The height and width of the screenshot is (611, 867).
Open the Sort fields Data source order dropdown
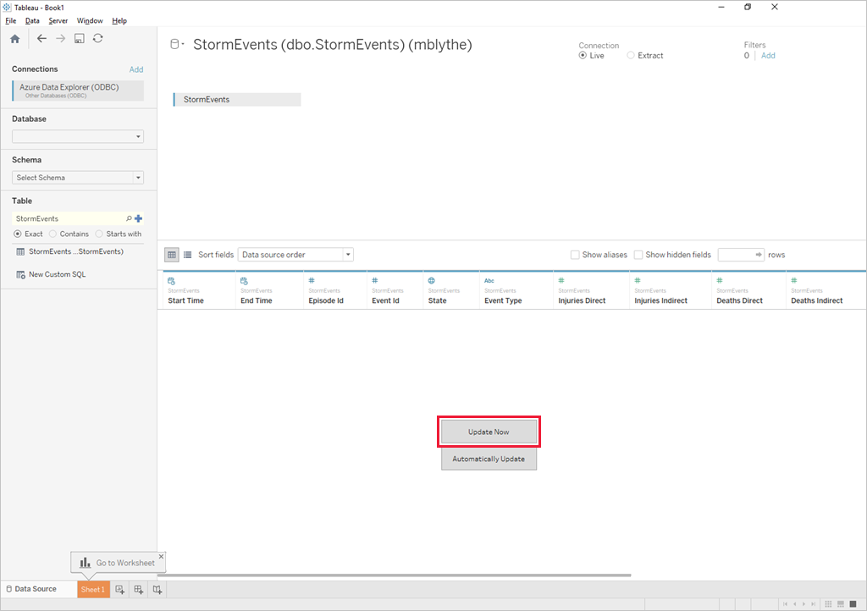point(295,255)
